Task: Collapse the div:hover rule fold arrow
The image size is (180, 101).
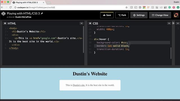Action: (x=93, y=39)
